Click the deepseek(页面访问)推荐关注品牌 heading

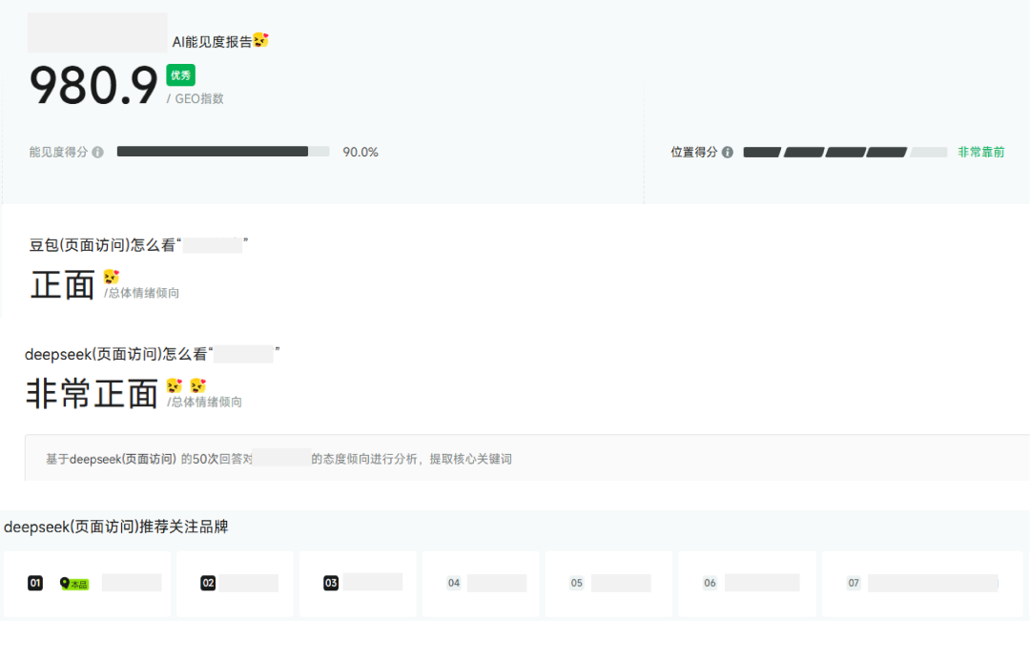pos(115,527)
